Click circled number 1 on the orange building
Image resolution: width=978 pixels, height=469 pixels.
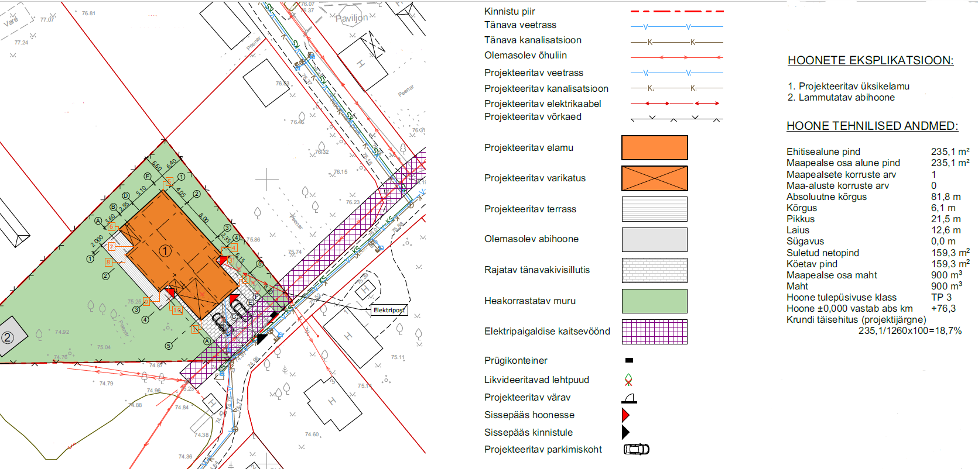[165, 251]
